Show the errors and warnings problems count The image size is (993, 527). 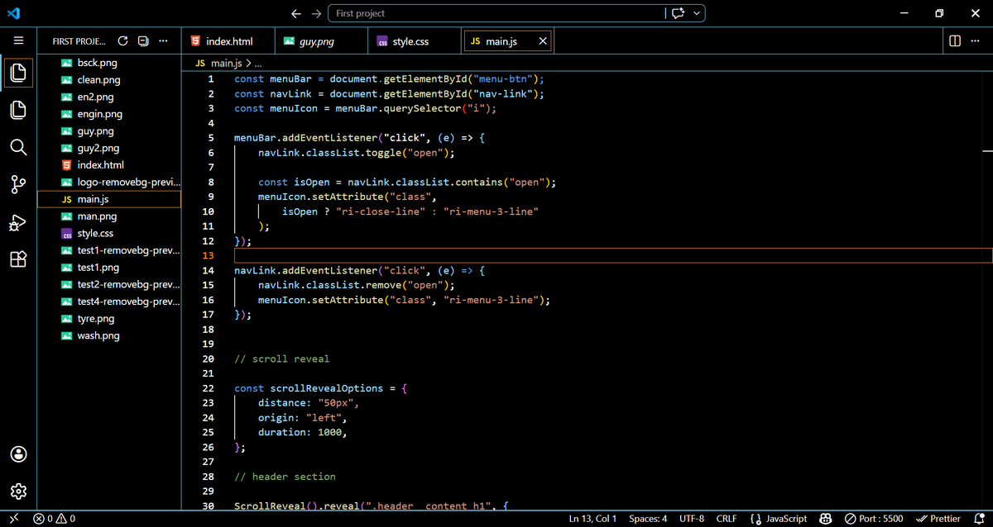point(55,519)
